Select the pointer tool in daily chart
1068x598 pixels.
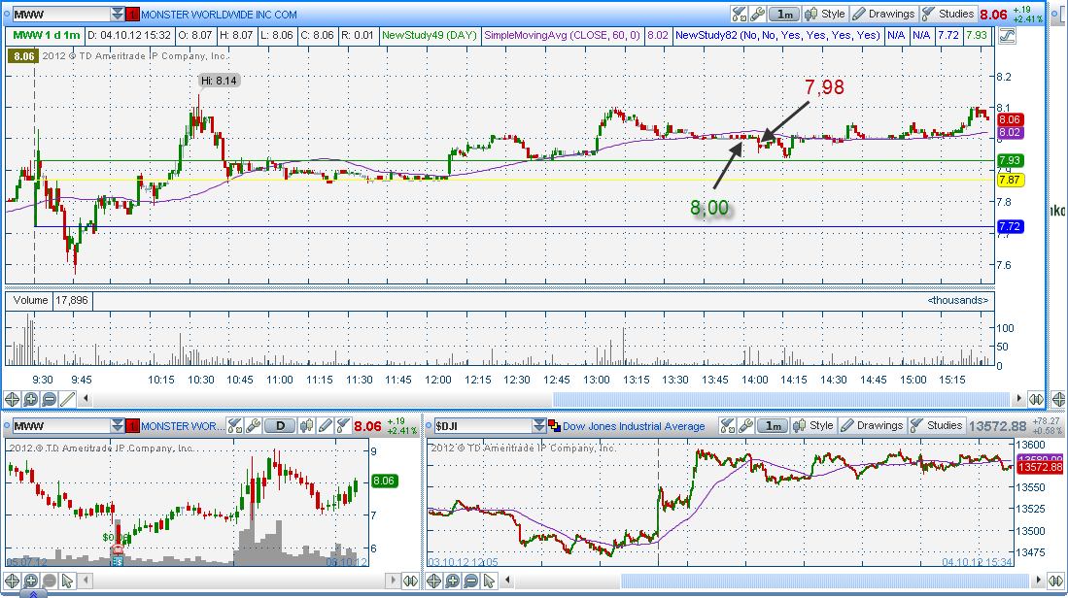(x=67, y=581)
